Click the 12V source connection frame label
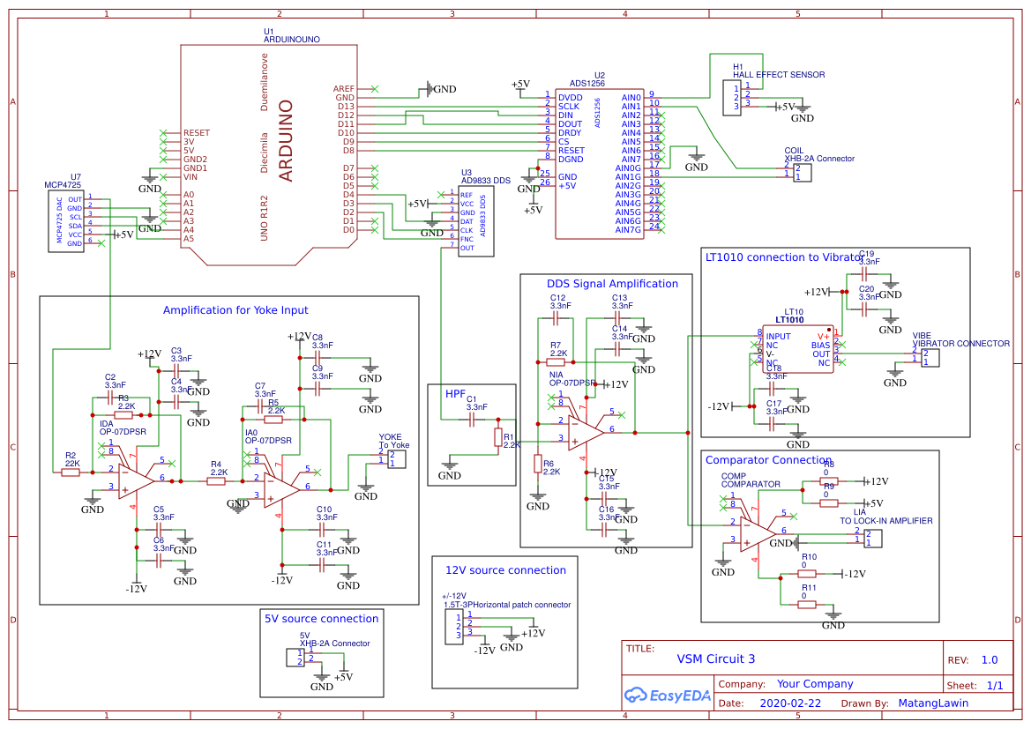The height and width of the screenshot is (729, 1031). point(505,569)
